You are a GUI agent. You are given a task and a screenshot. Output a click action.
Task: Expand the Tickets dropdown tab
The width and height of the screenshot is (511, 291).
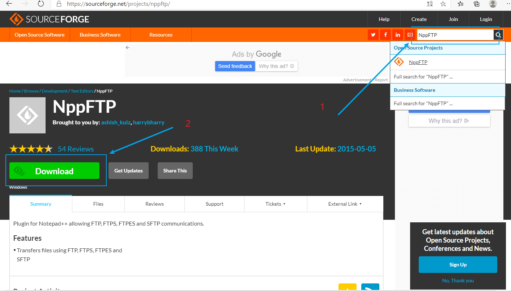pyautogui.click(x=276, y=204)
